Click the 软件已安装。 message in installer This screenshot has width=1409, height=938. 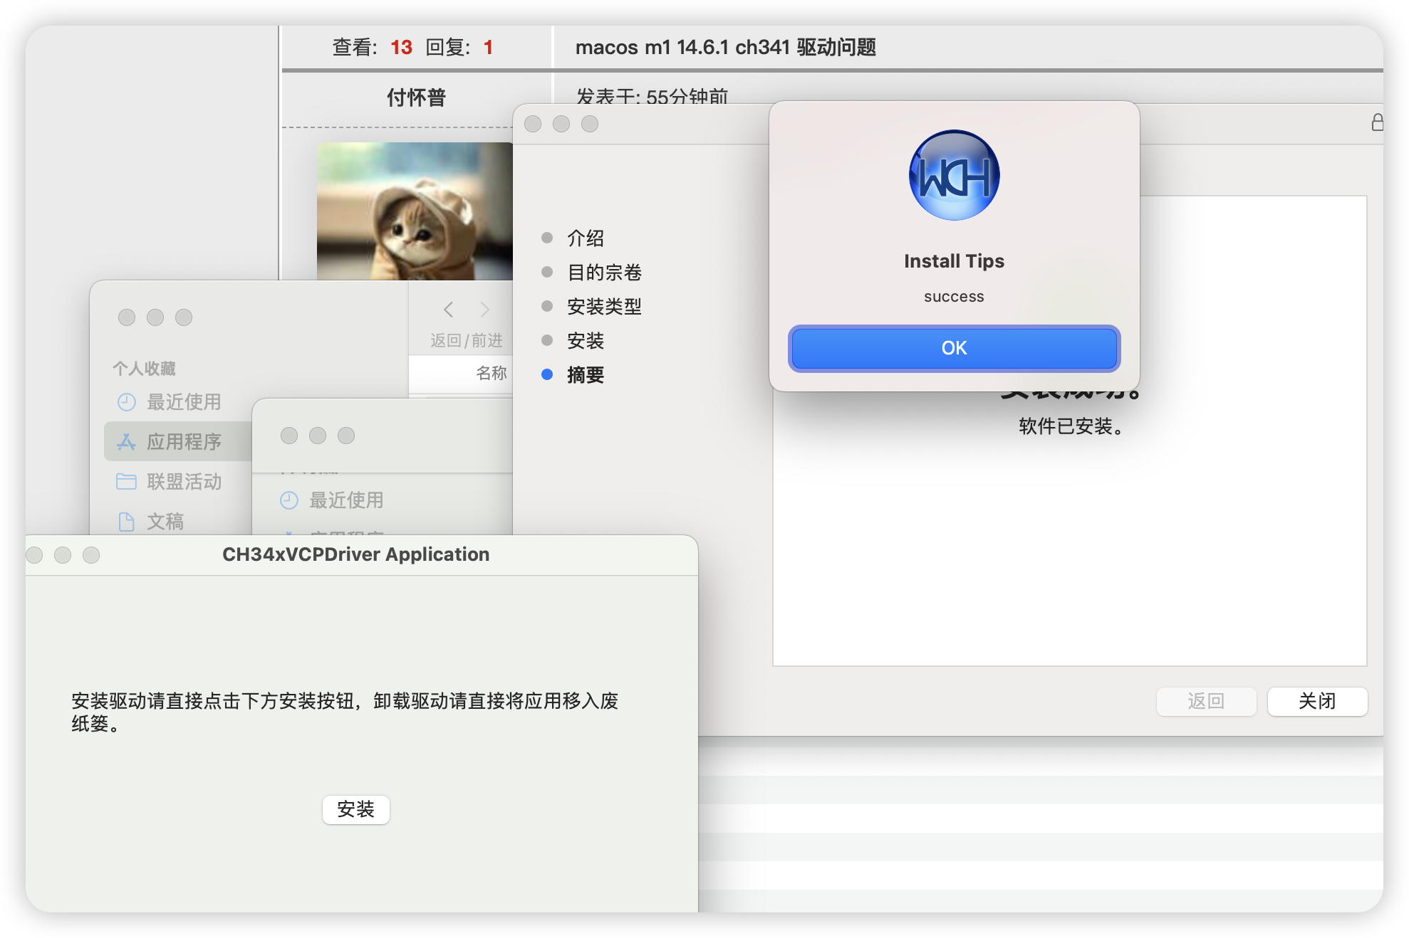point(1071,426)
